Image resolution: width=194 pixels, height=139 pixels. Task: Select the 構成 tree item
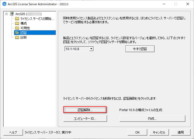click(x=24, y=23)
